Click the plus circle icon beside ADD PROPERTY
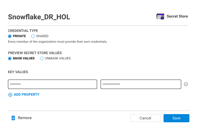Viewport: 205px width, 134px height. (x=10, y=95)
